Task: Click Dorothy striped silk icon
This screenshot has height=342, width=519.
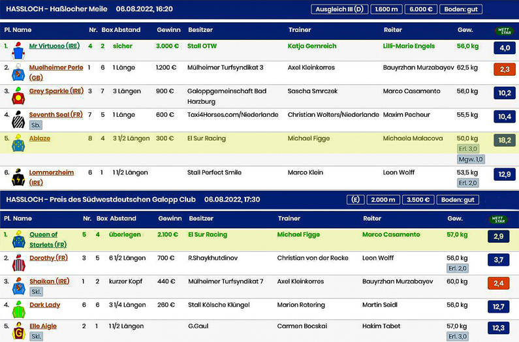Action: pyautogui.click(x=19, y=263)
